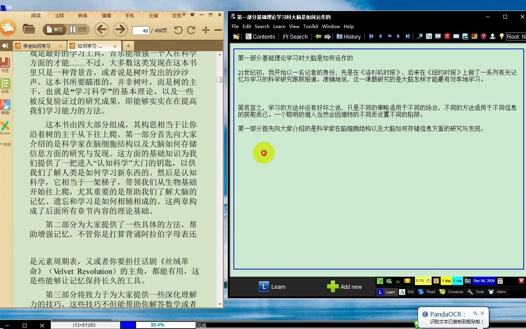Click the page number field showing 40
Viewport: 526px width, 329px height.
pos(141,30)
